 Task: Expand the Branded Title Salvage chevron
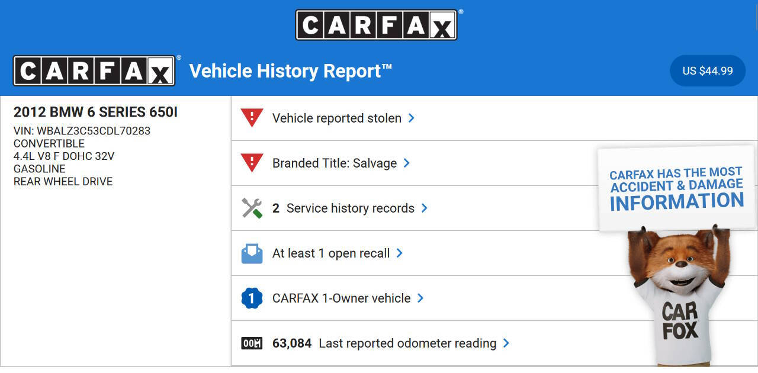tap(407, 163)
